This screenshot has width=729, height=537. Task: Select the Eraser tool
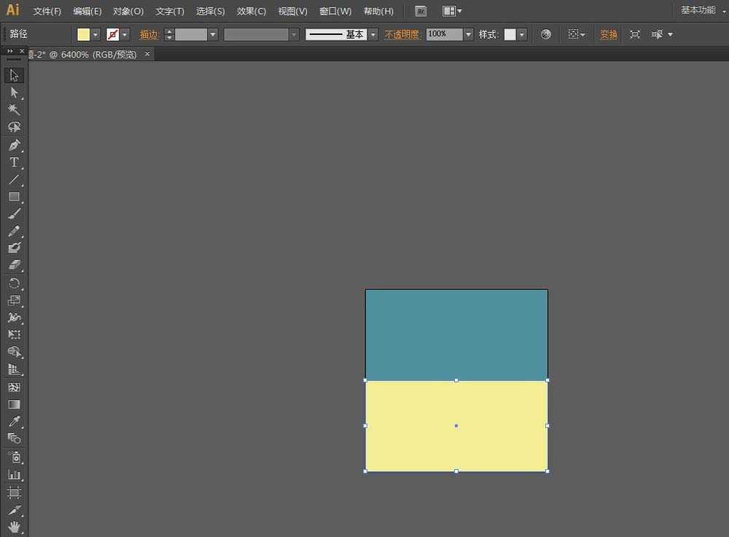pyautogui.click(x=14, y=265)
